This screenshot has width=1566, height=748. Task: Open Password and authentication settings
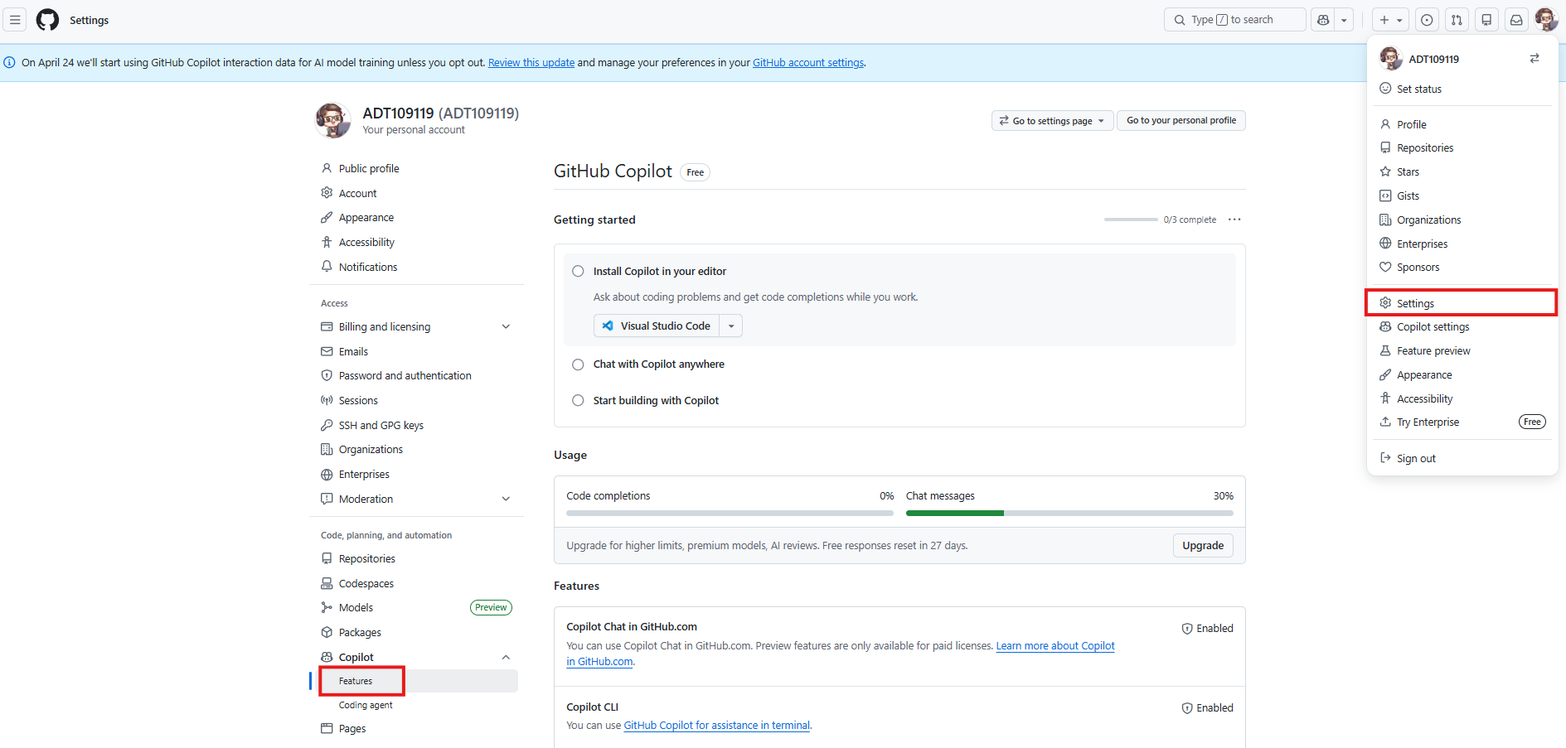point(416,375)
